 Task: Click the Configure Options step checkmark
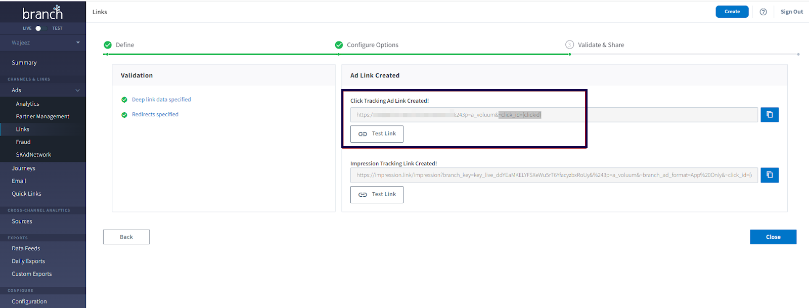click(339, 45)
